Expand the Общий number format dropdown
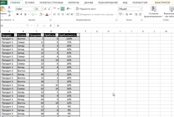The width and height of the screenshot is (174, 117). (141, 9)
